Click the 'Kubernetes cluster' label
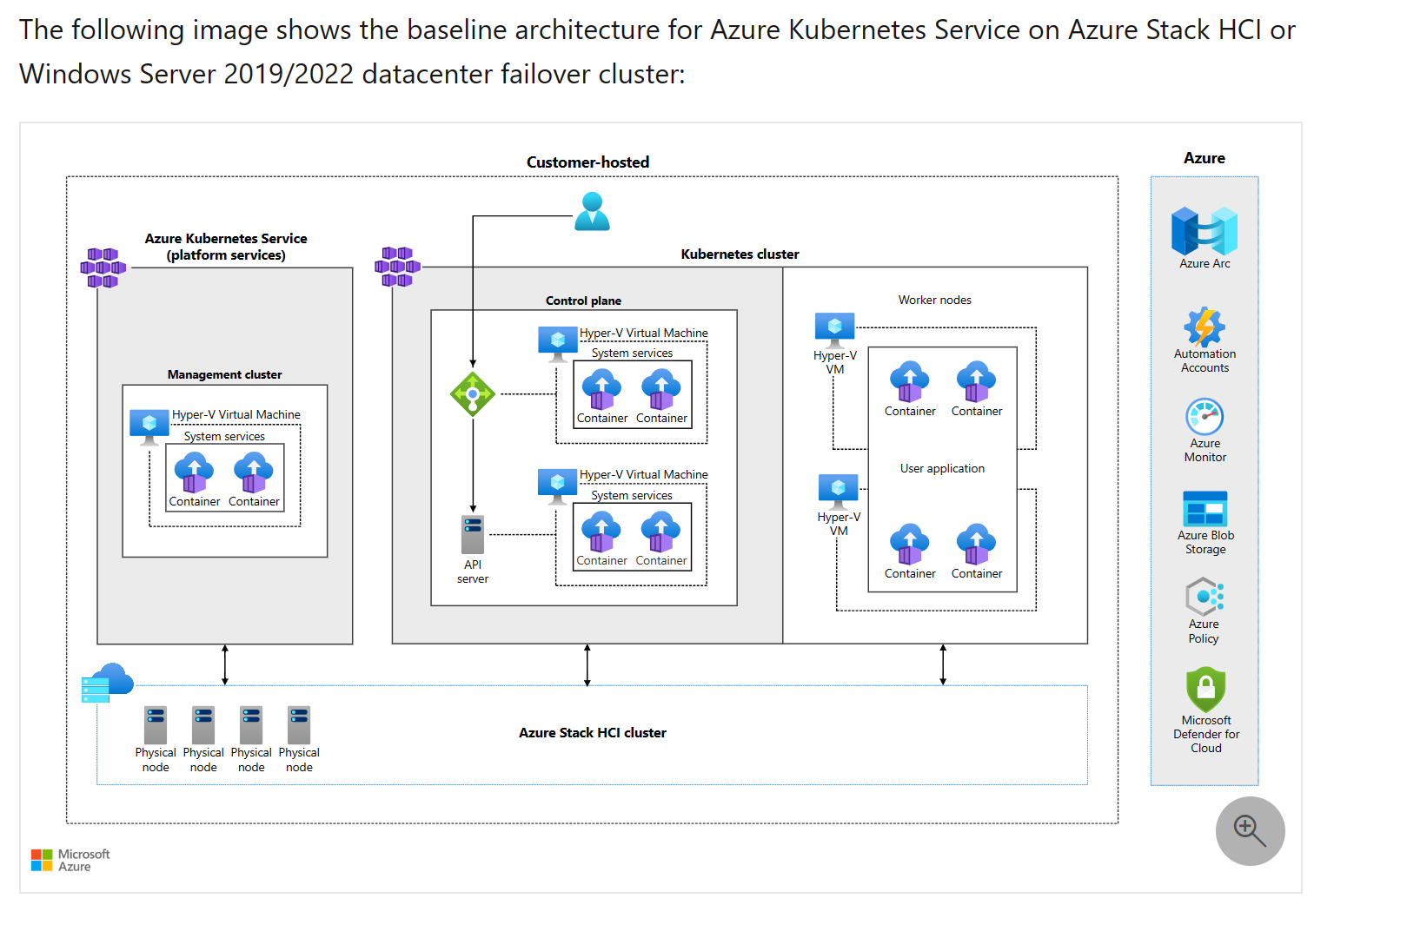The image size is (1407, 938). [740, 254]
